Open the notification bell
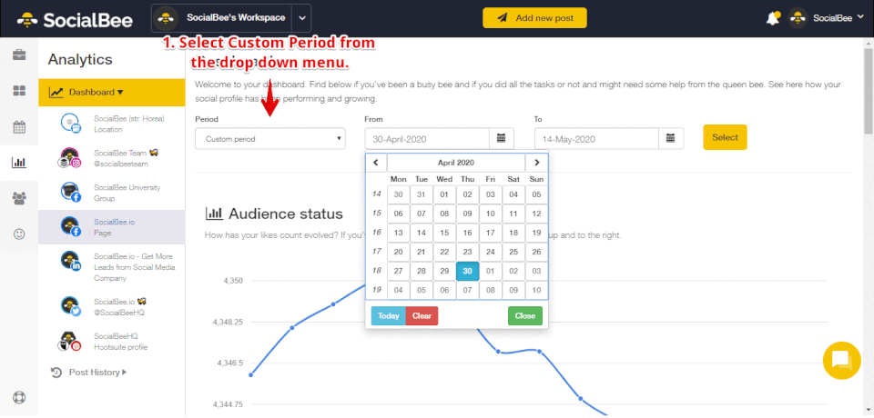This screenshot has height=418, width=874. coord(773,18)
